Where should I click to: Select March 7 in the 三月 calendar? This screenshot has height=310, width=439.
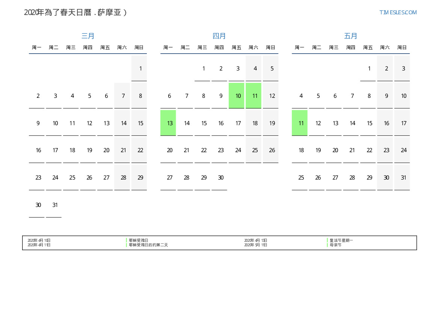[122, 96]
